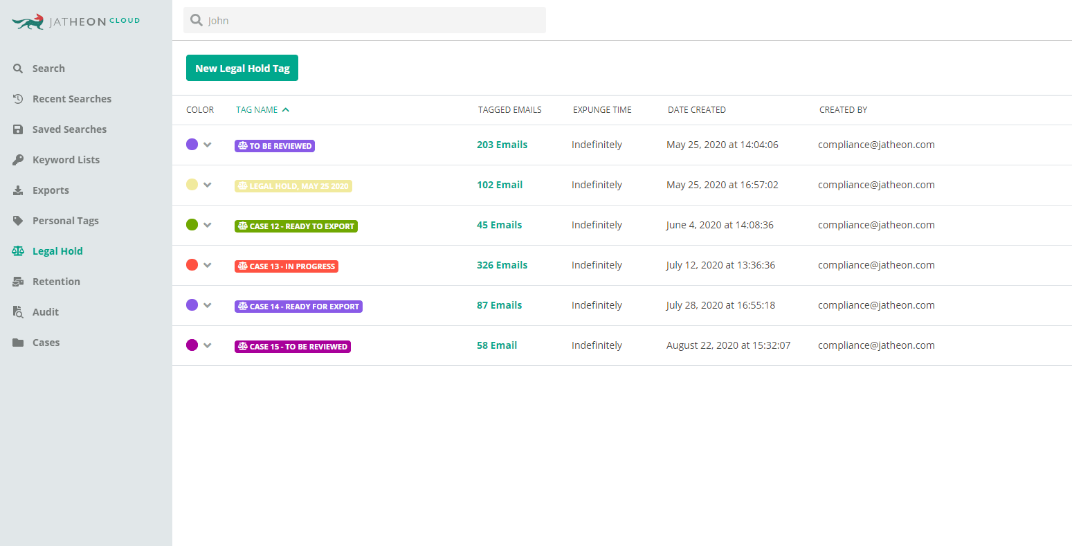This screenshot has height=546, width=1072.
Task: Select Legal Hold in the sidebar
Action: (x=57, y=251)
